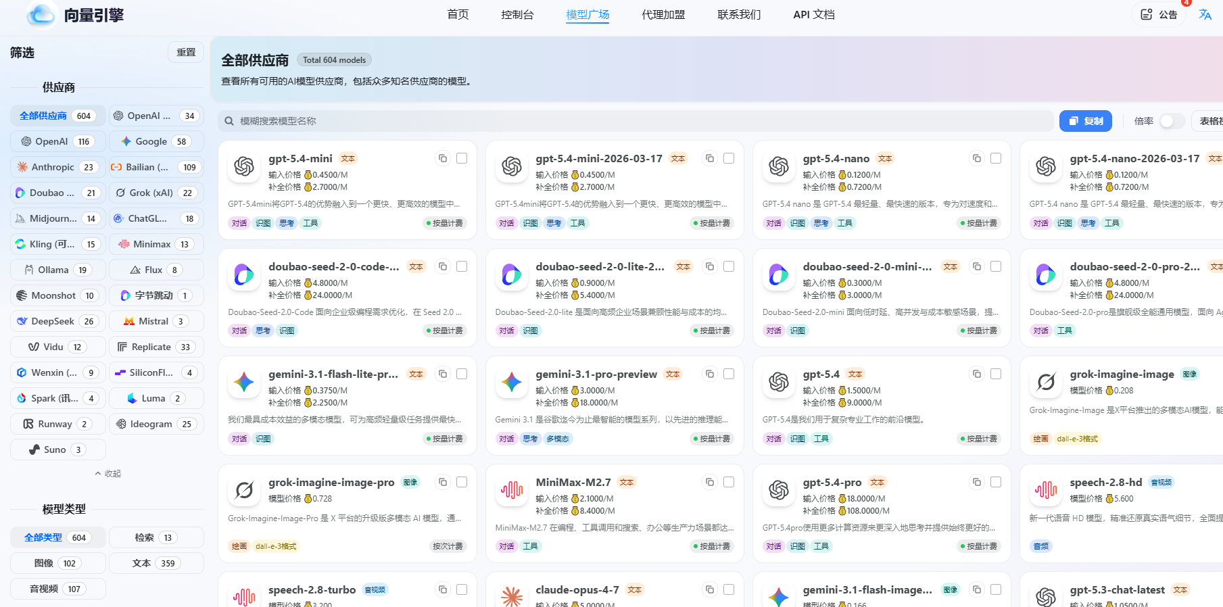
Task: Click the Gemini logo on gemini-3.1-pro-preview card
Action: click(x=511, y=382)
